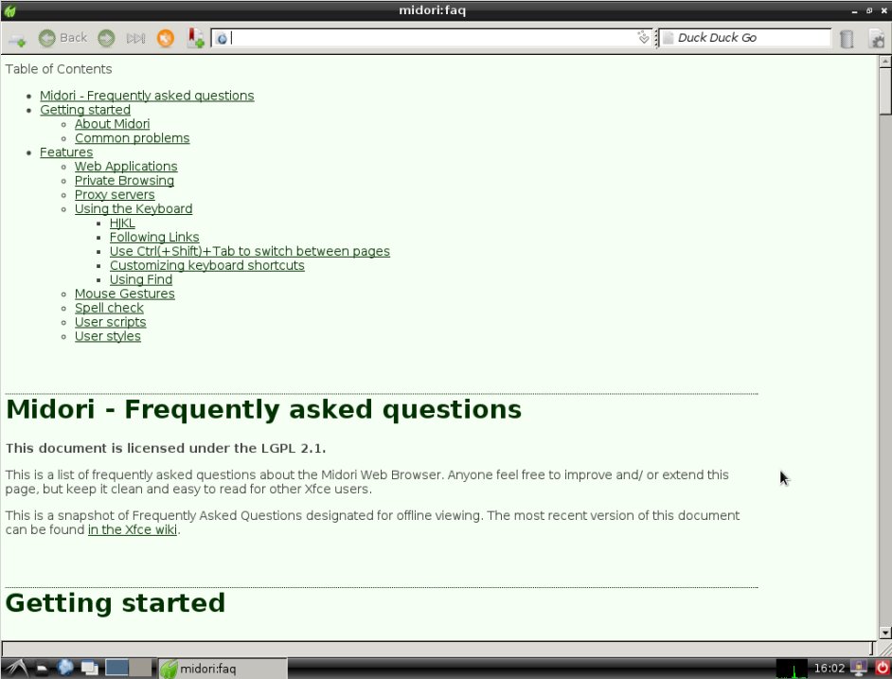Select the midori:faq taskbar button
892x679 pixels.
pyautogui.click(x=223, y=669)
